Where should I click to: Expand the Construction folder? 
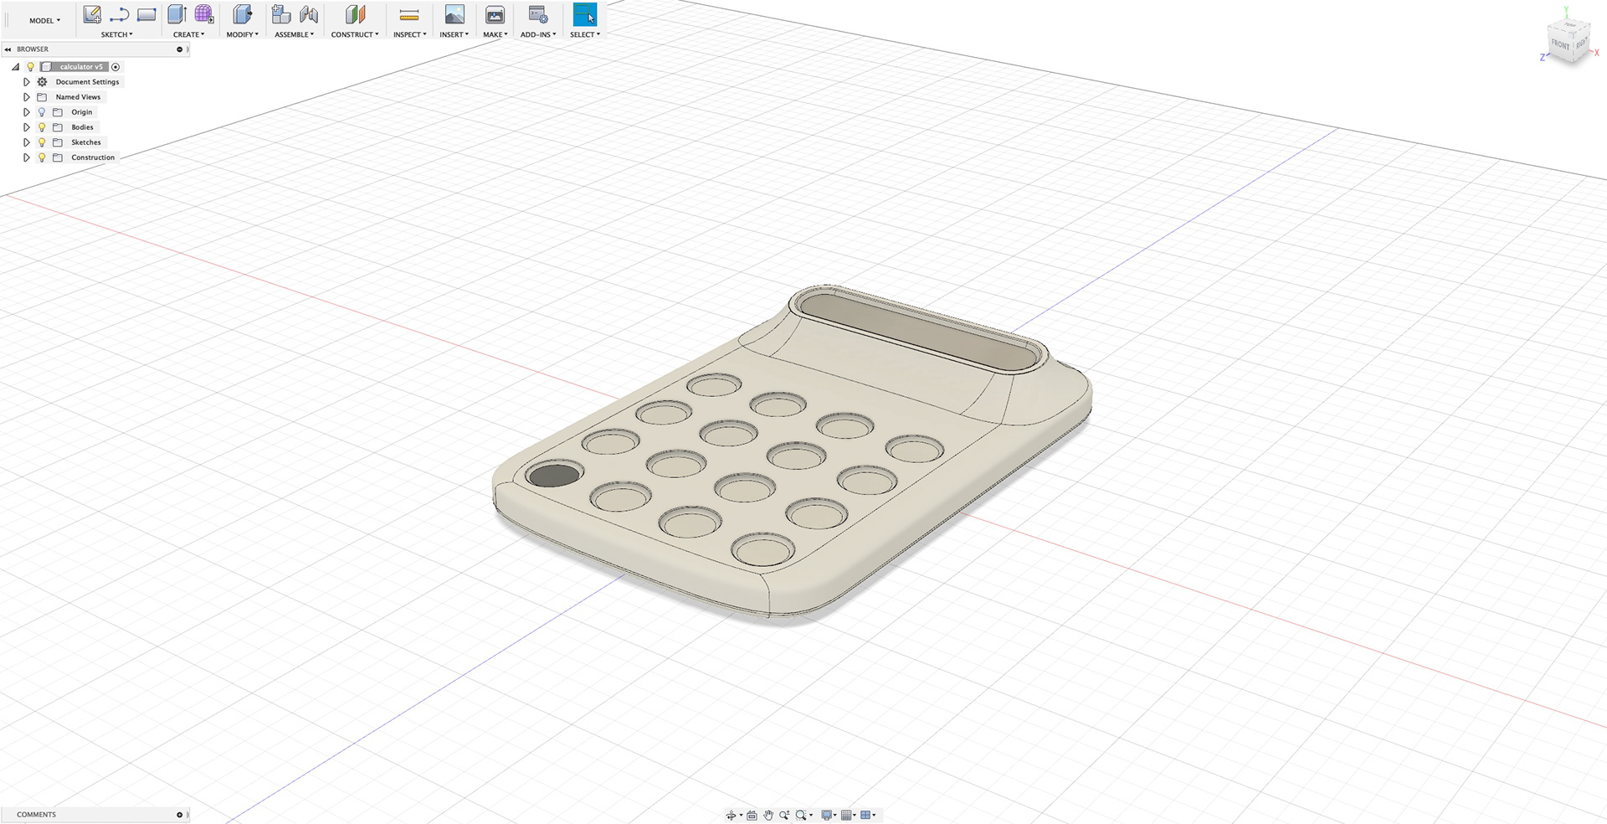(26, 157)
